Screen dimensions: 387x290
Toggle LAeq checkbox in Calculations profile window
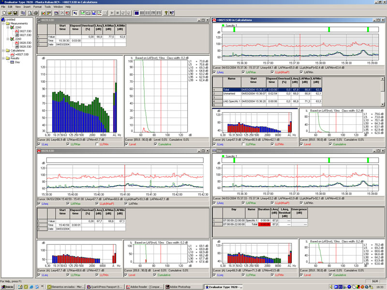click(x=214, y=72)
